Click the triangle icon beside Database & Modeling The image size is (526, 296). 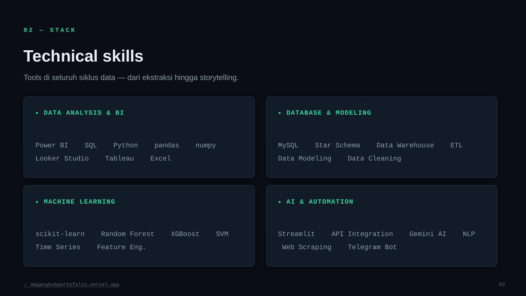[280, 113]
